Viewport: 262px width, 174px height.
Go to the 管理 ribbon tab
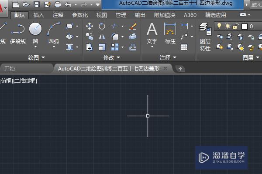pos(121,15)
